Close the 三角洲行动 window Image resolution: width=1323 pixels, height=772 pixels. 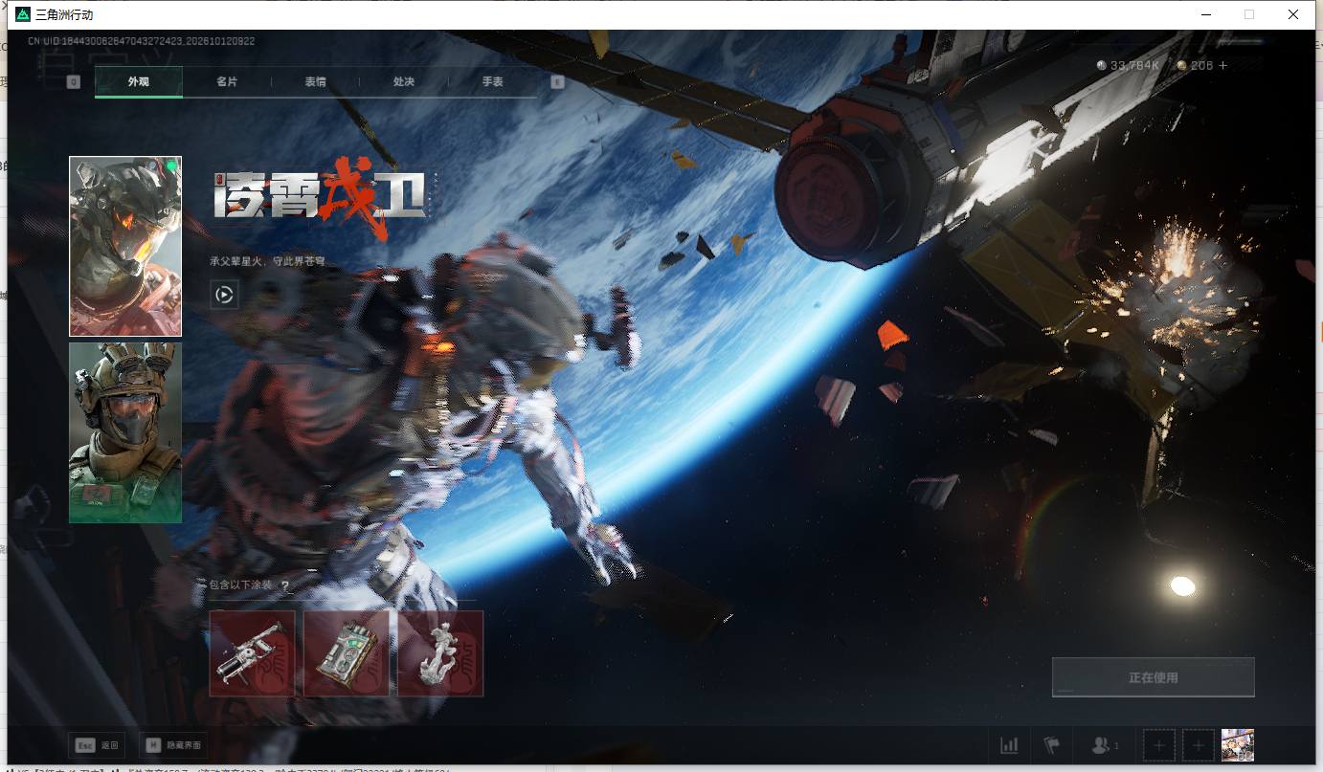coord(1293,14)
